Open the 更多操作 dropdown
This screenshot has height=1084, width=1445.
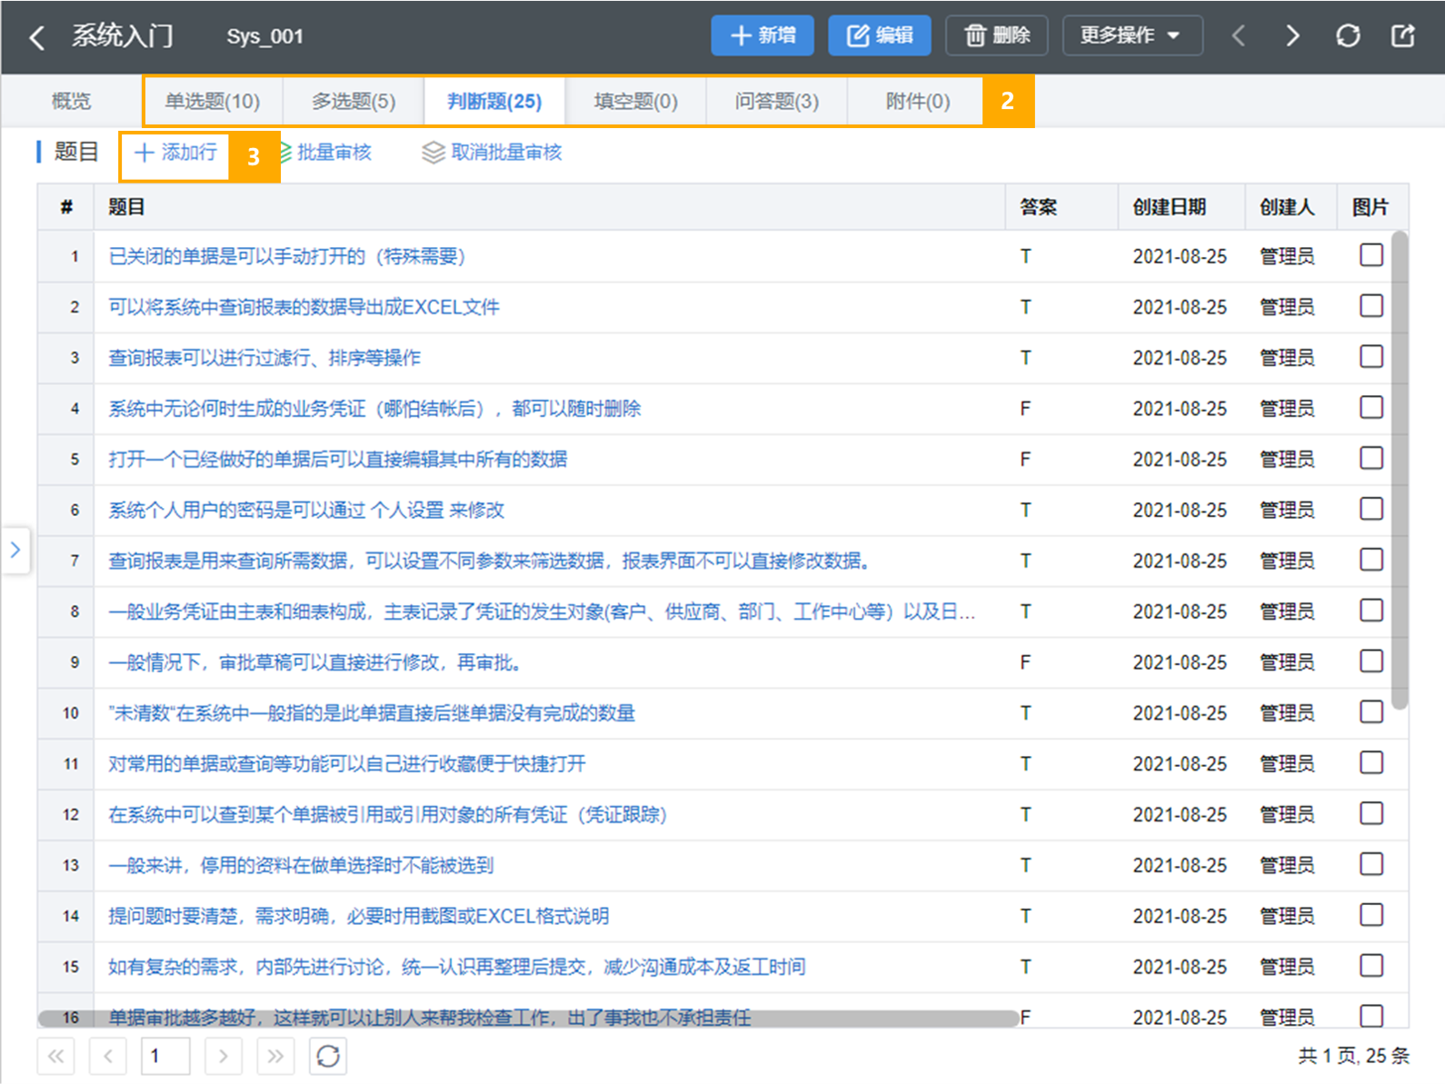click(1133, 35)
